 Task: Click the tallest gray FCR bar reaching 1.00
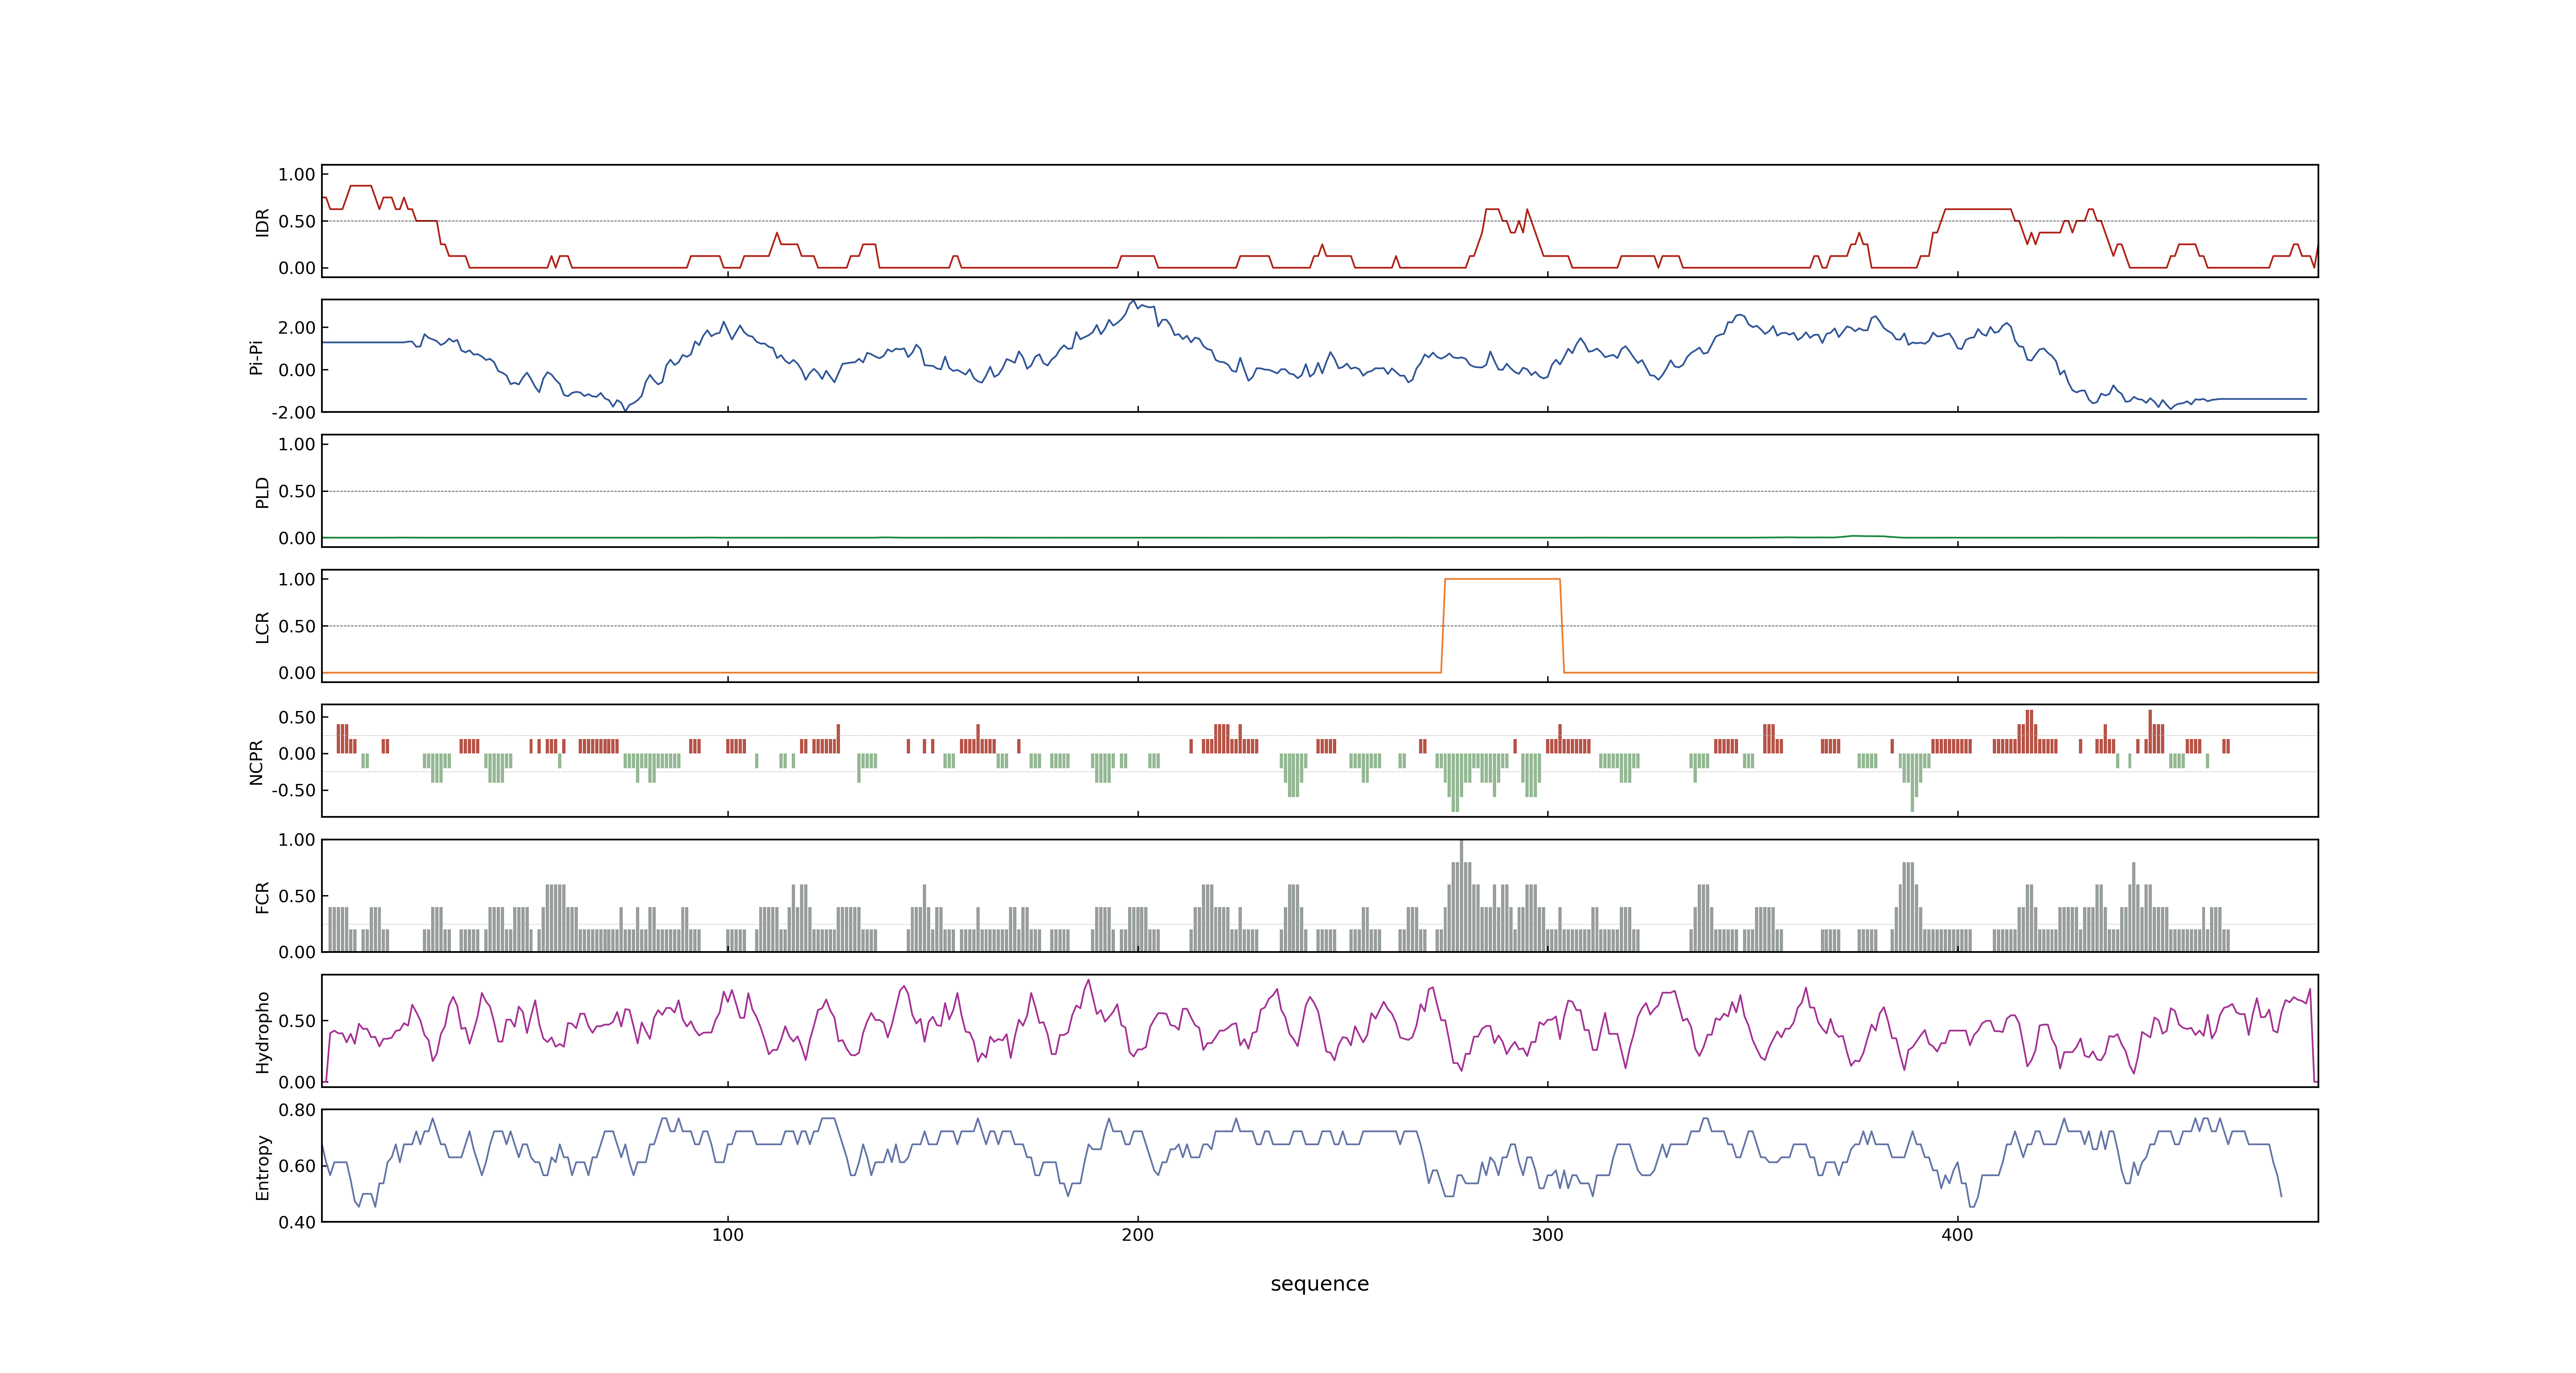[1461, 896]
